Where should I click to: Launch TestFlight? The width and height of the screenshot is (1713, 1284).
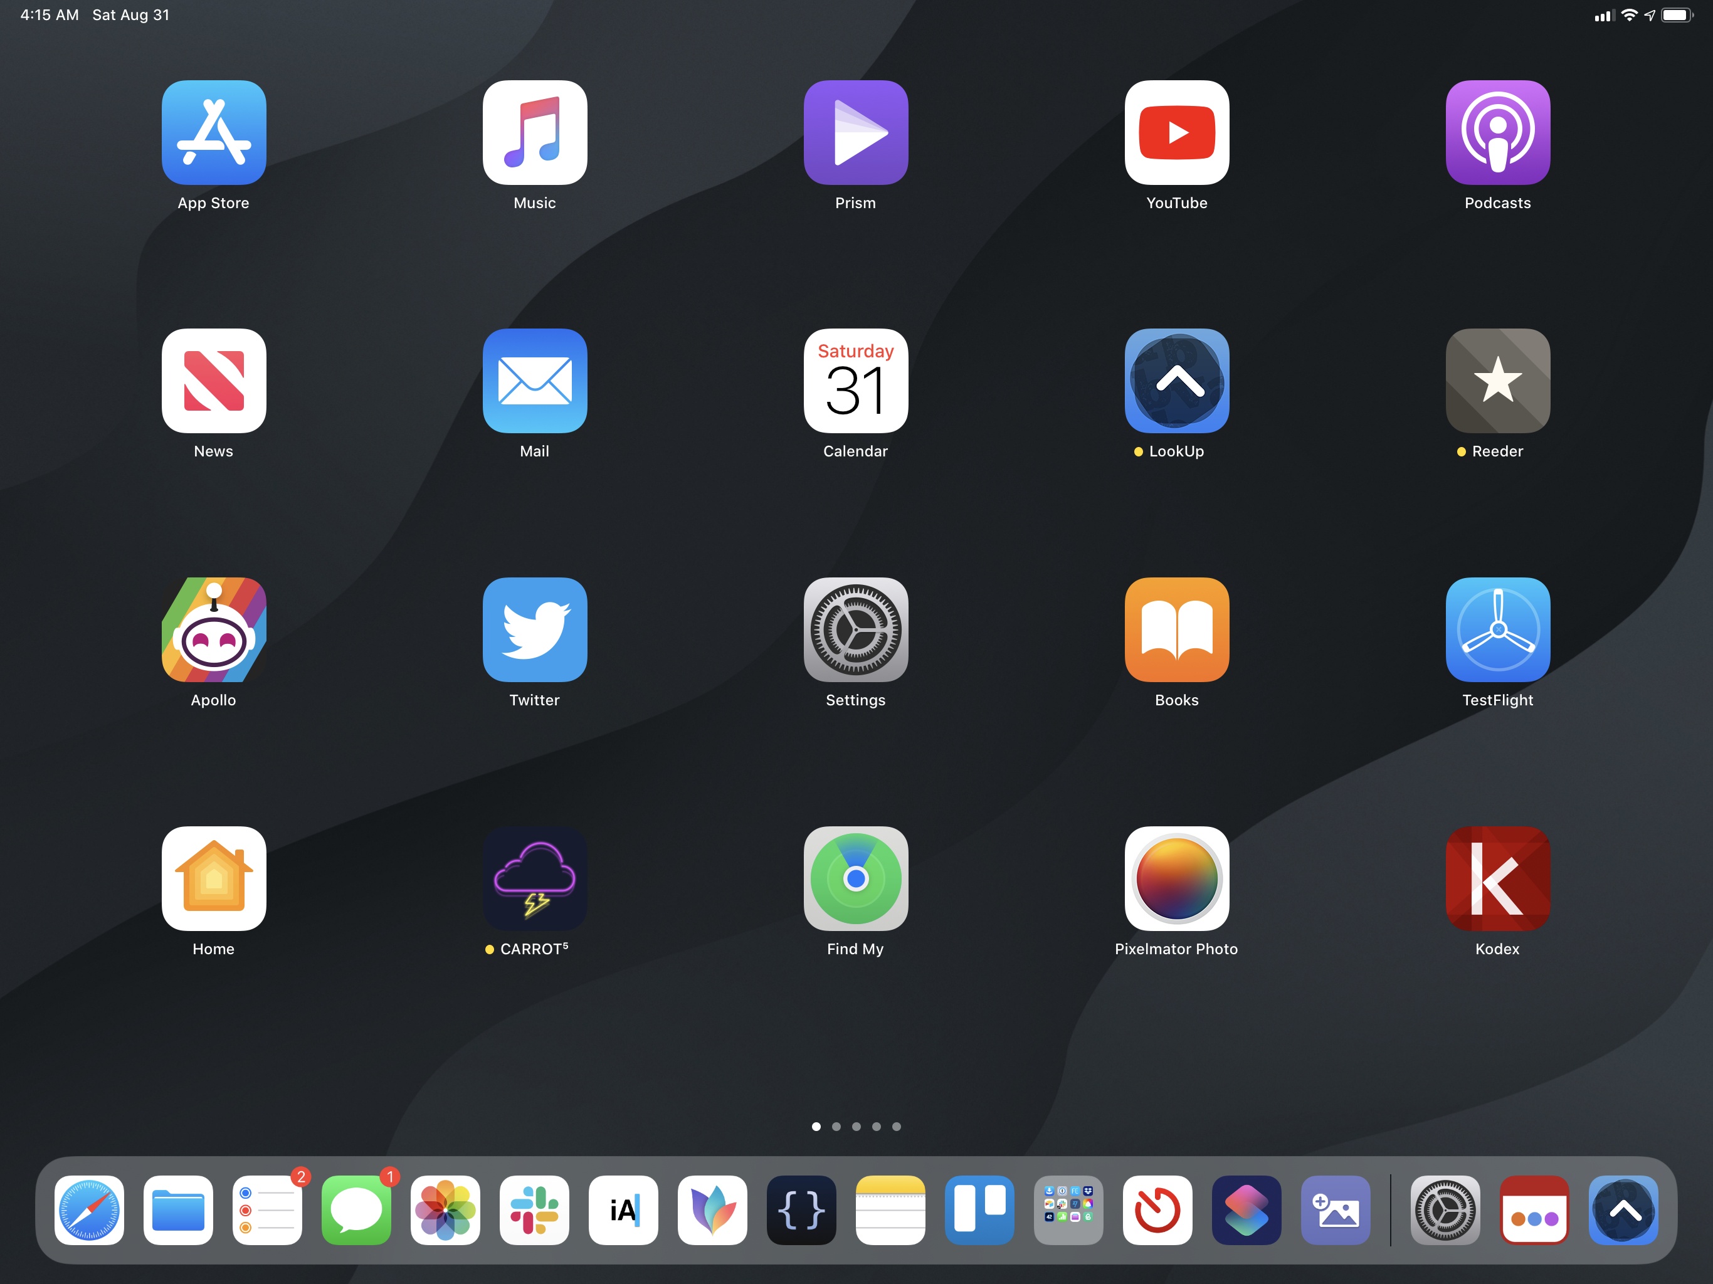pyautogui.click(x=1498, y=629)
